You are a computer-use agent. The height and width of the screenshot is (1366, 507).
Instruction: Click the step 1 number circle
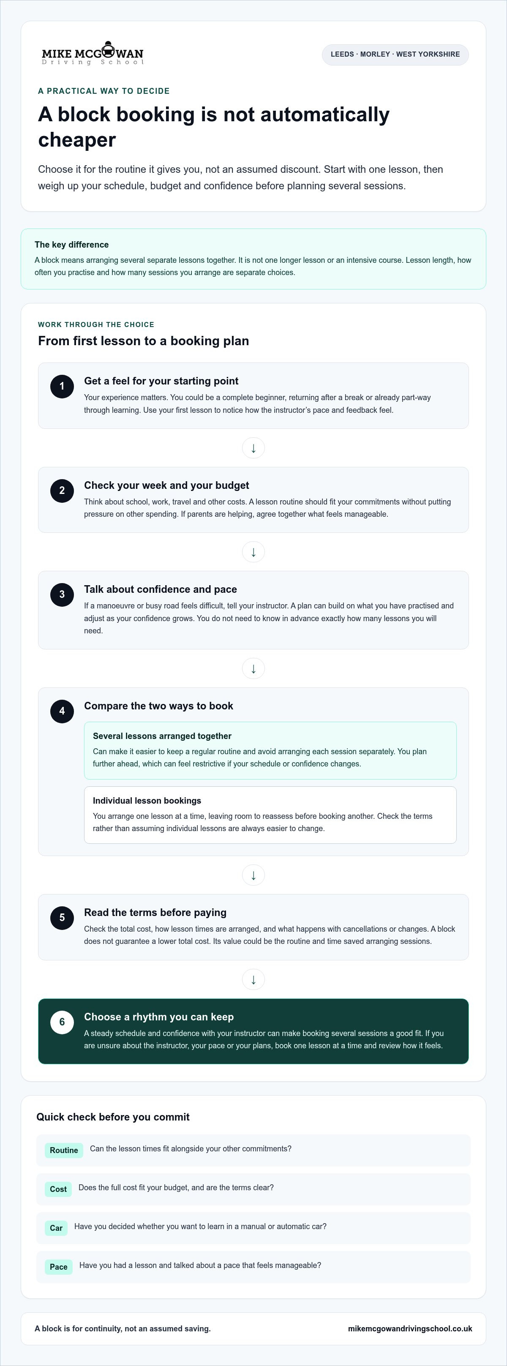pos(62,386)
